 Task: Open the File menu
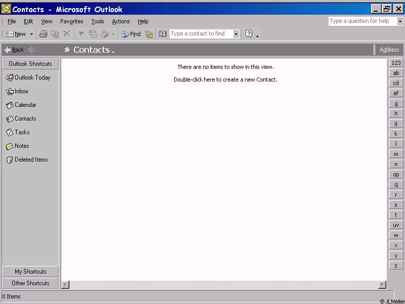12,21
